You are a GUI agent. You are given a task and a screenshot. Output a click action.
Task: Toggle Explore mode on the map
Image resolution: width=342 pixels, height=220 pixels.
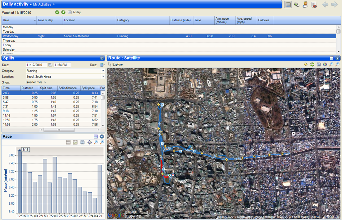pyautogui.click(x=115, y=64)
